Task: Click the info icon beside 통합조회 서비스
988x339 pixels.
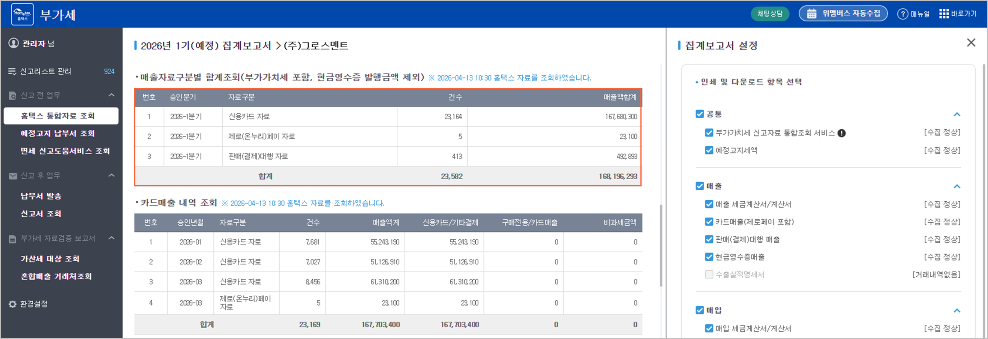Action: coord(841,133)
